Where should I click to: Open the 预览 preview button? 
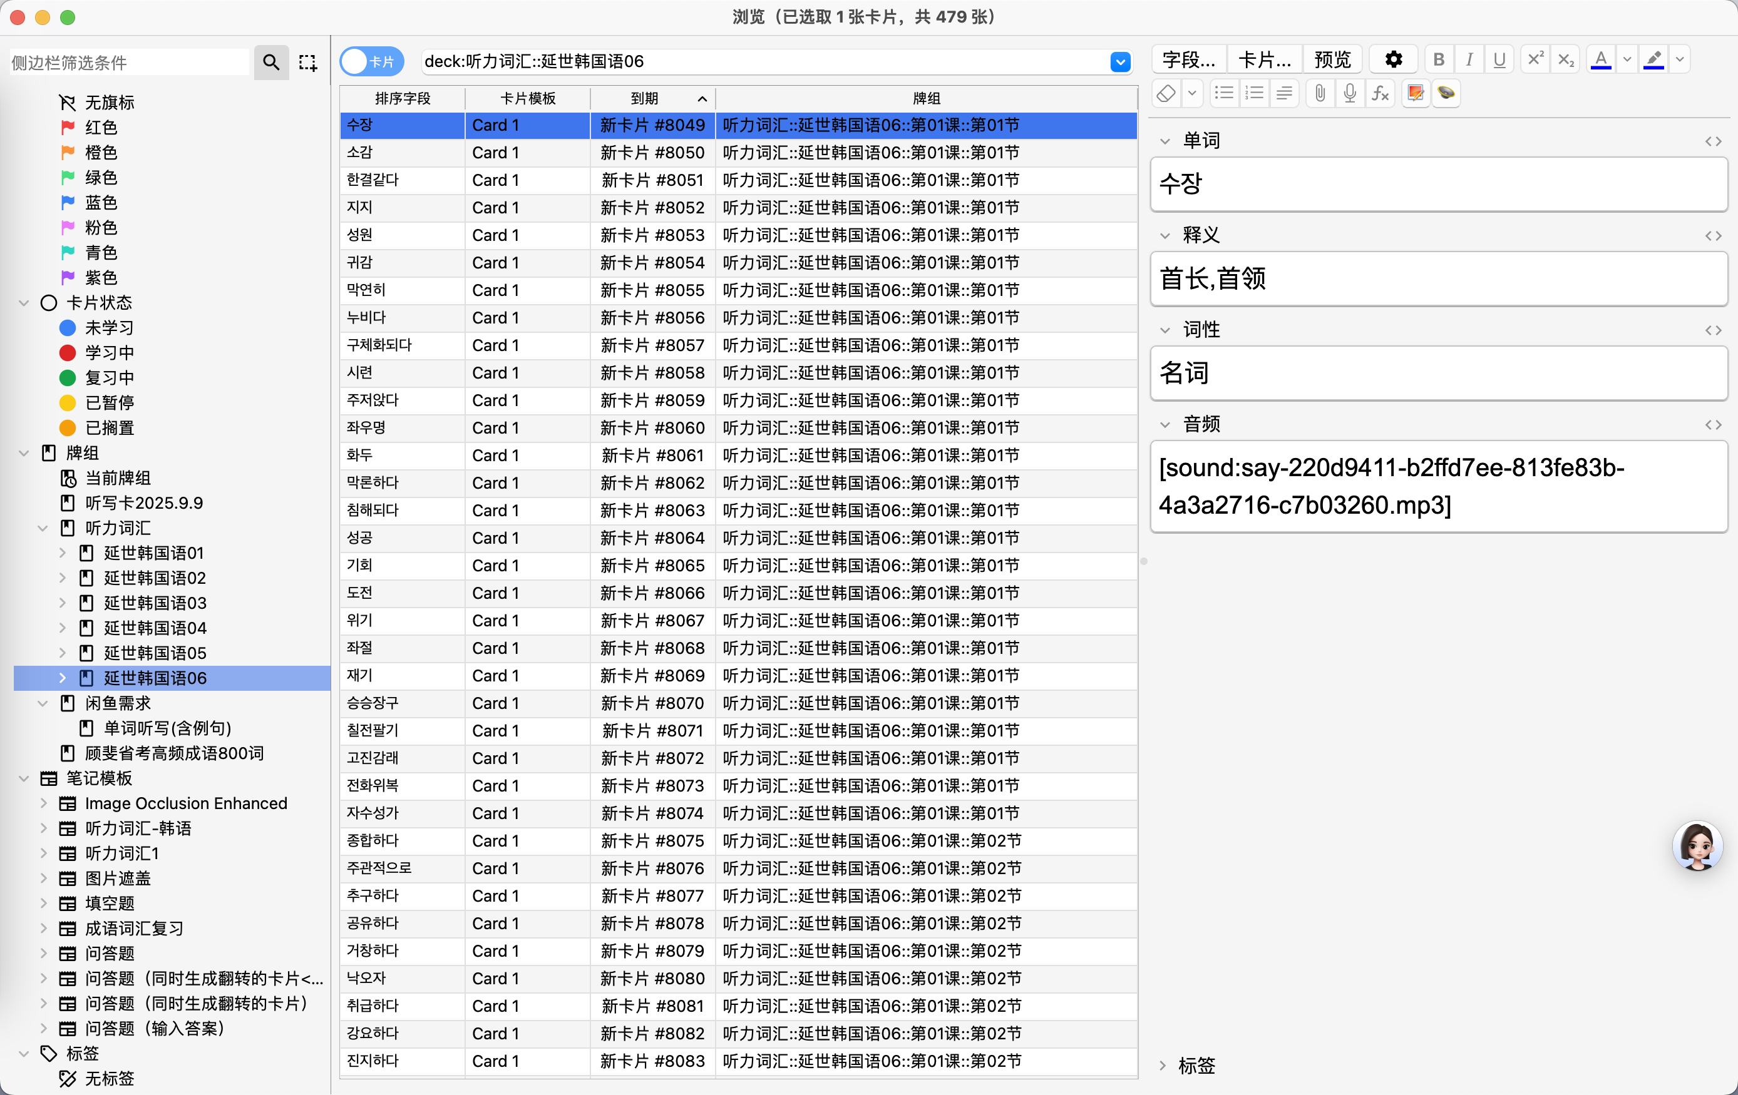coord(1332,59)
